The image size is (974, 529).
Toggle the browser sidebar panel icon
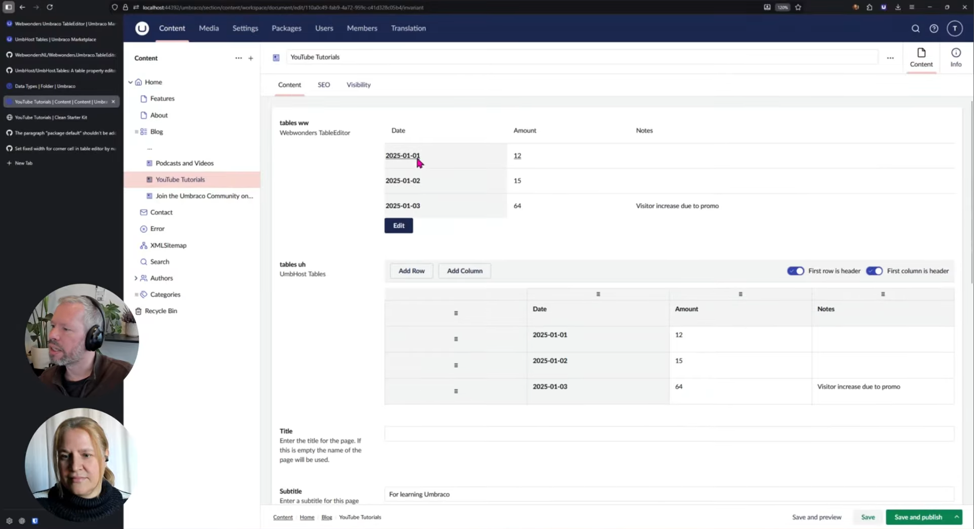9,7
